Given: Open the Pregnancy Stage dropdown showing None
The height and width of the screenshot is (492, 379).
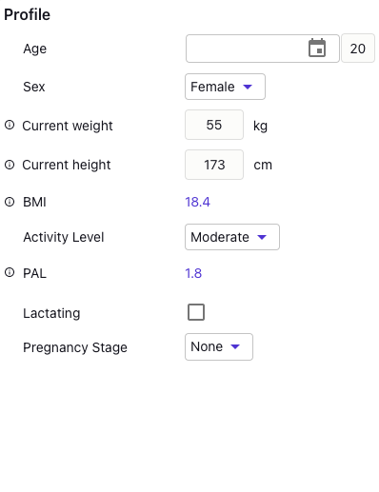Looking at the screenshot, I should pos(219,346).
